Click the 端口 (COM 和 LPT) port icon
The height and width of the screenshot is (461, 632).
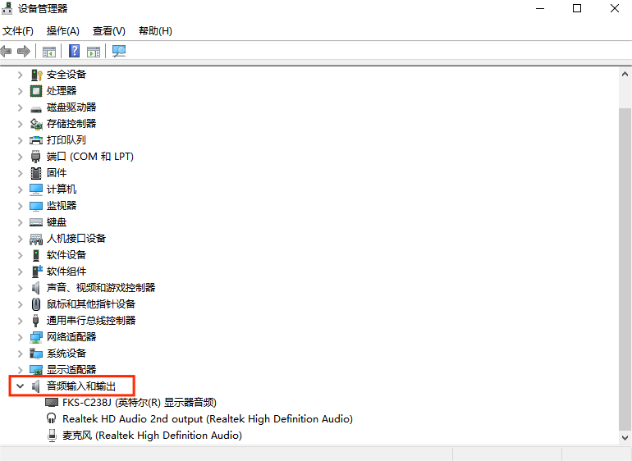pos(36,157)
